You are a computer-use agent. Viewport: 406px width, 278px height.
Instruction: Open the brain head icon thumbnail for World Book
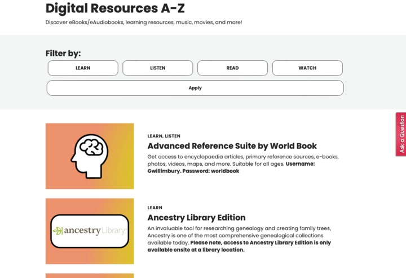point(90,156)
